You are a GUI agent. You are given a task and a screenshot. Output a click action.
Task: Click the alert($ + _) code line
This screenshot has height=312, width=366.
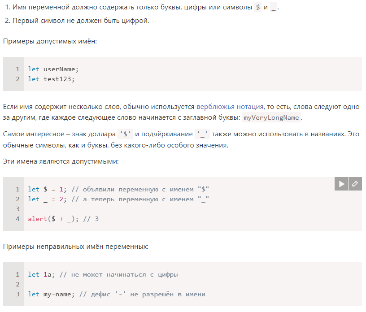(63, 219)
